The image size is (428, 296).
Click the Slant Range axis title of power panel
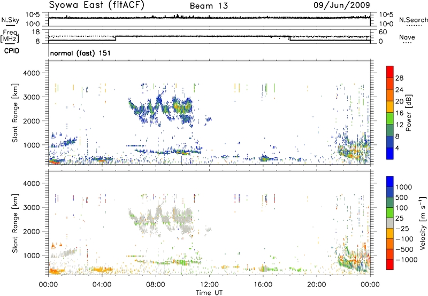15,113
